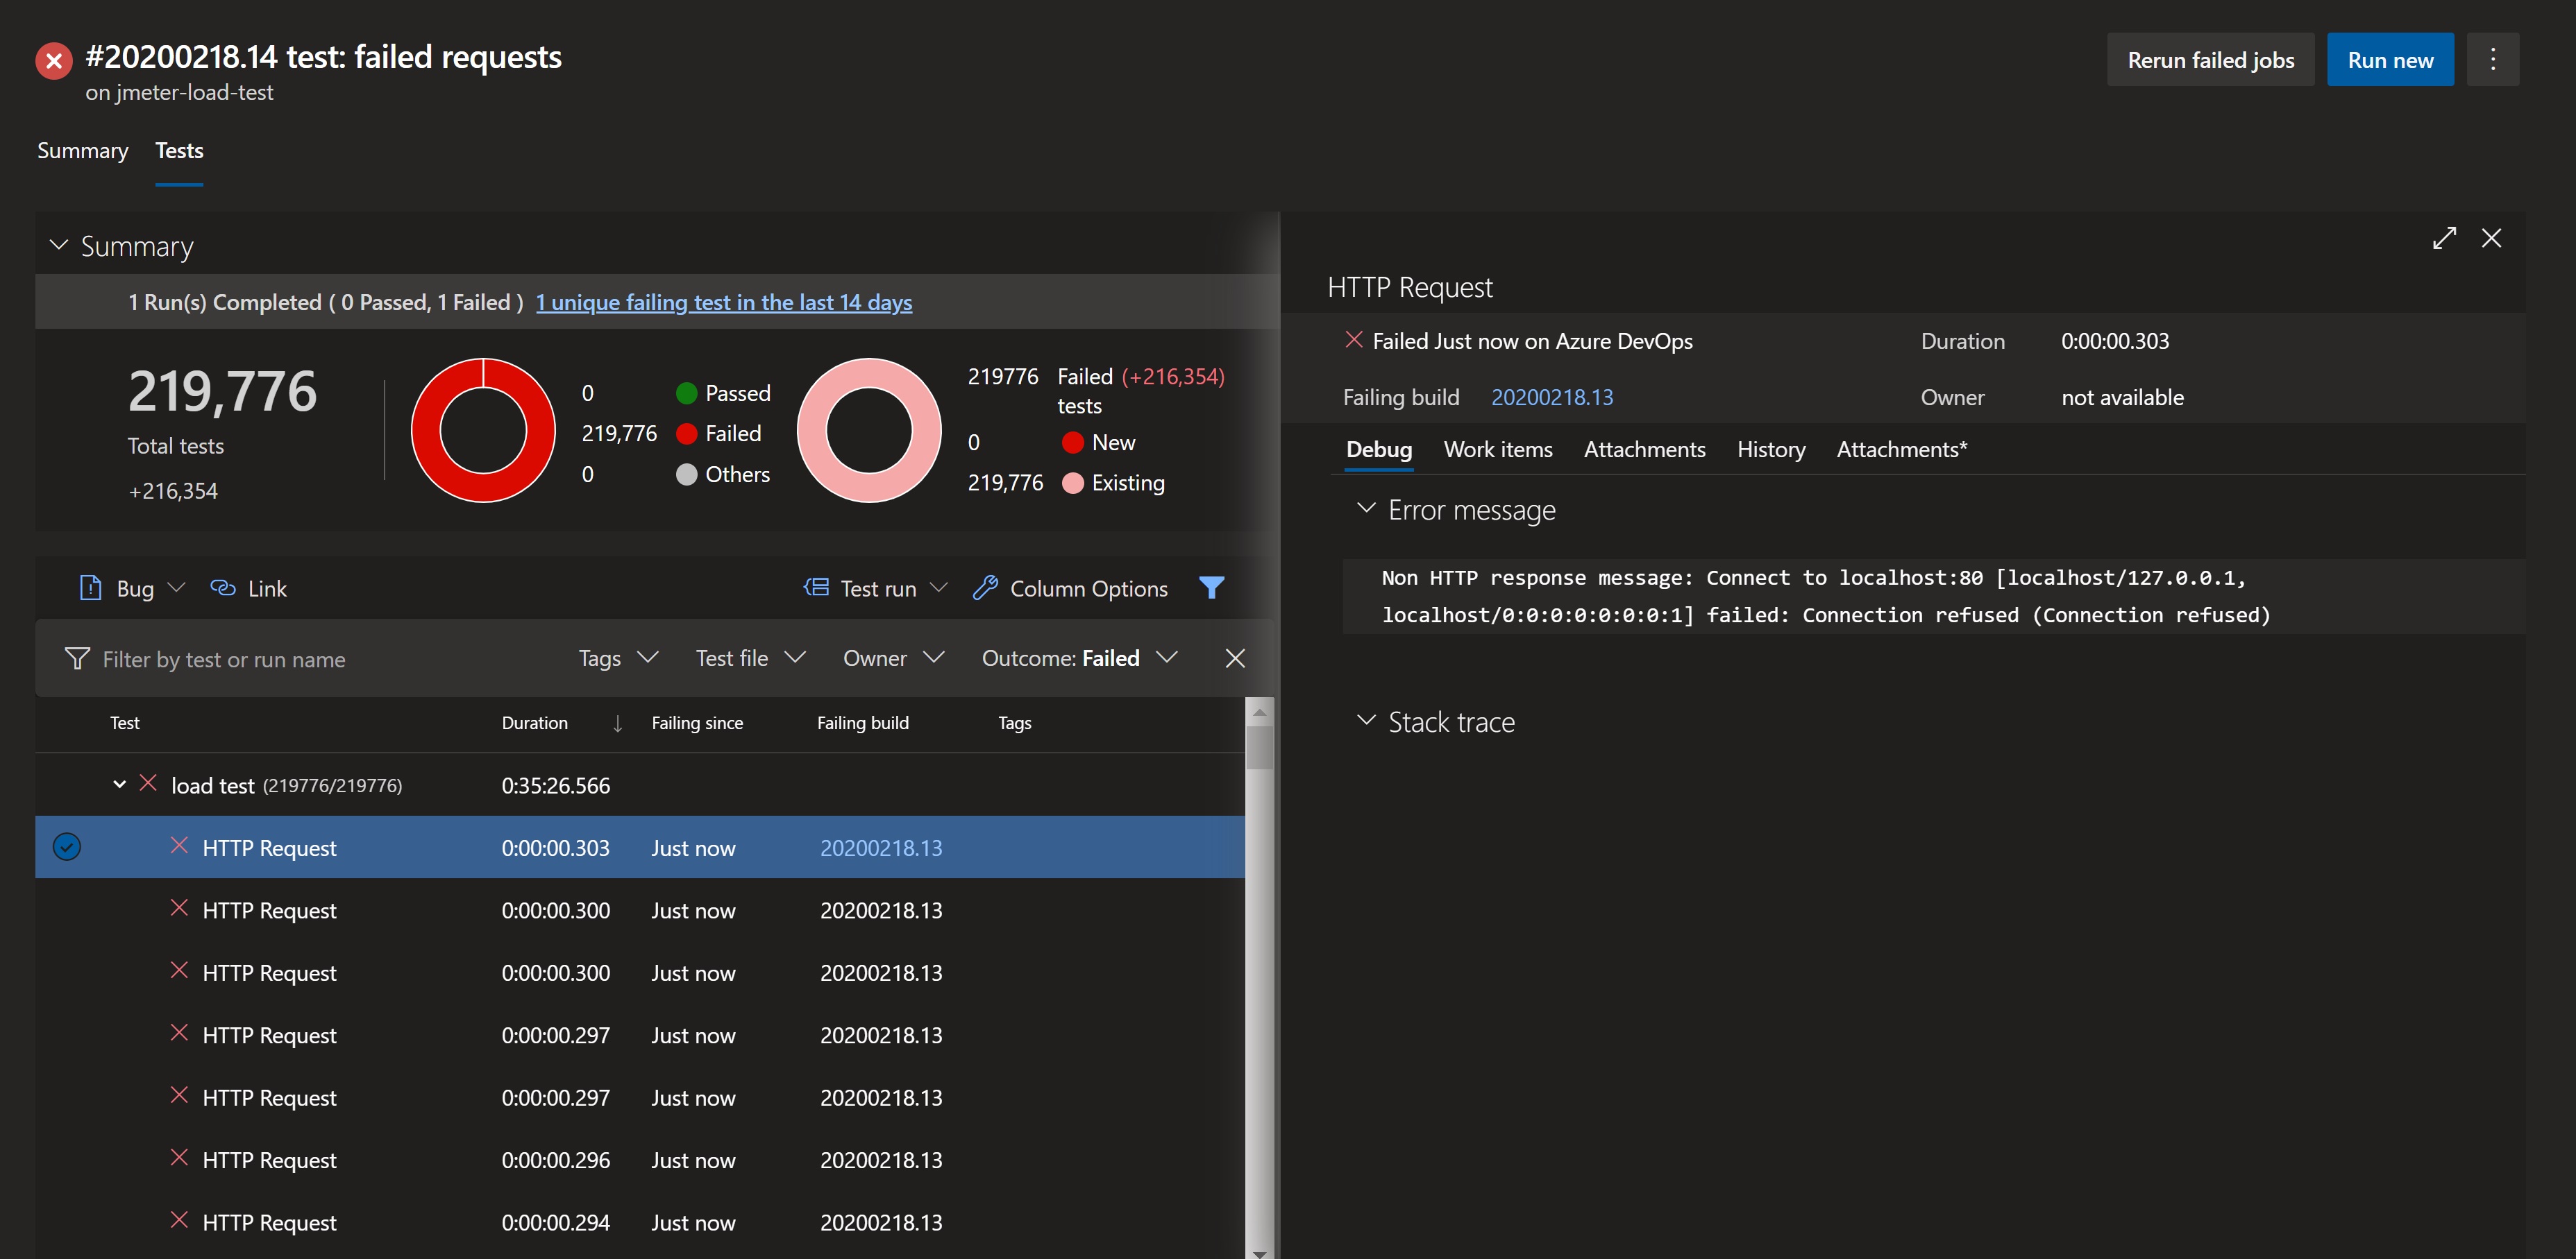Switch to the Work Items tab
2576x1259 pixels.
pos(1498,447)
